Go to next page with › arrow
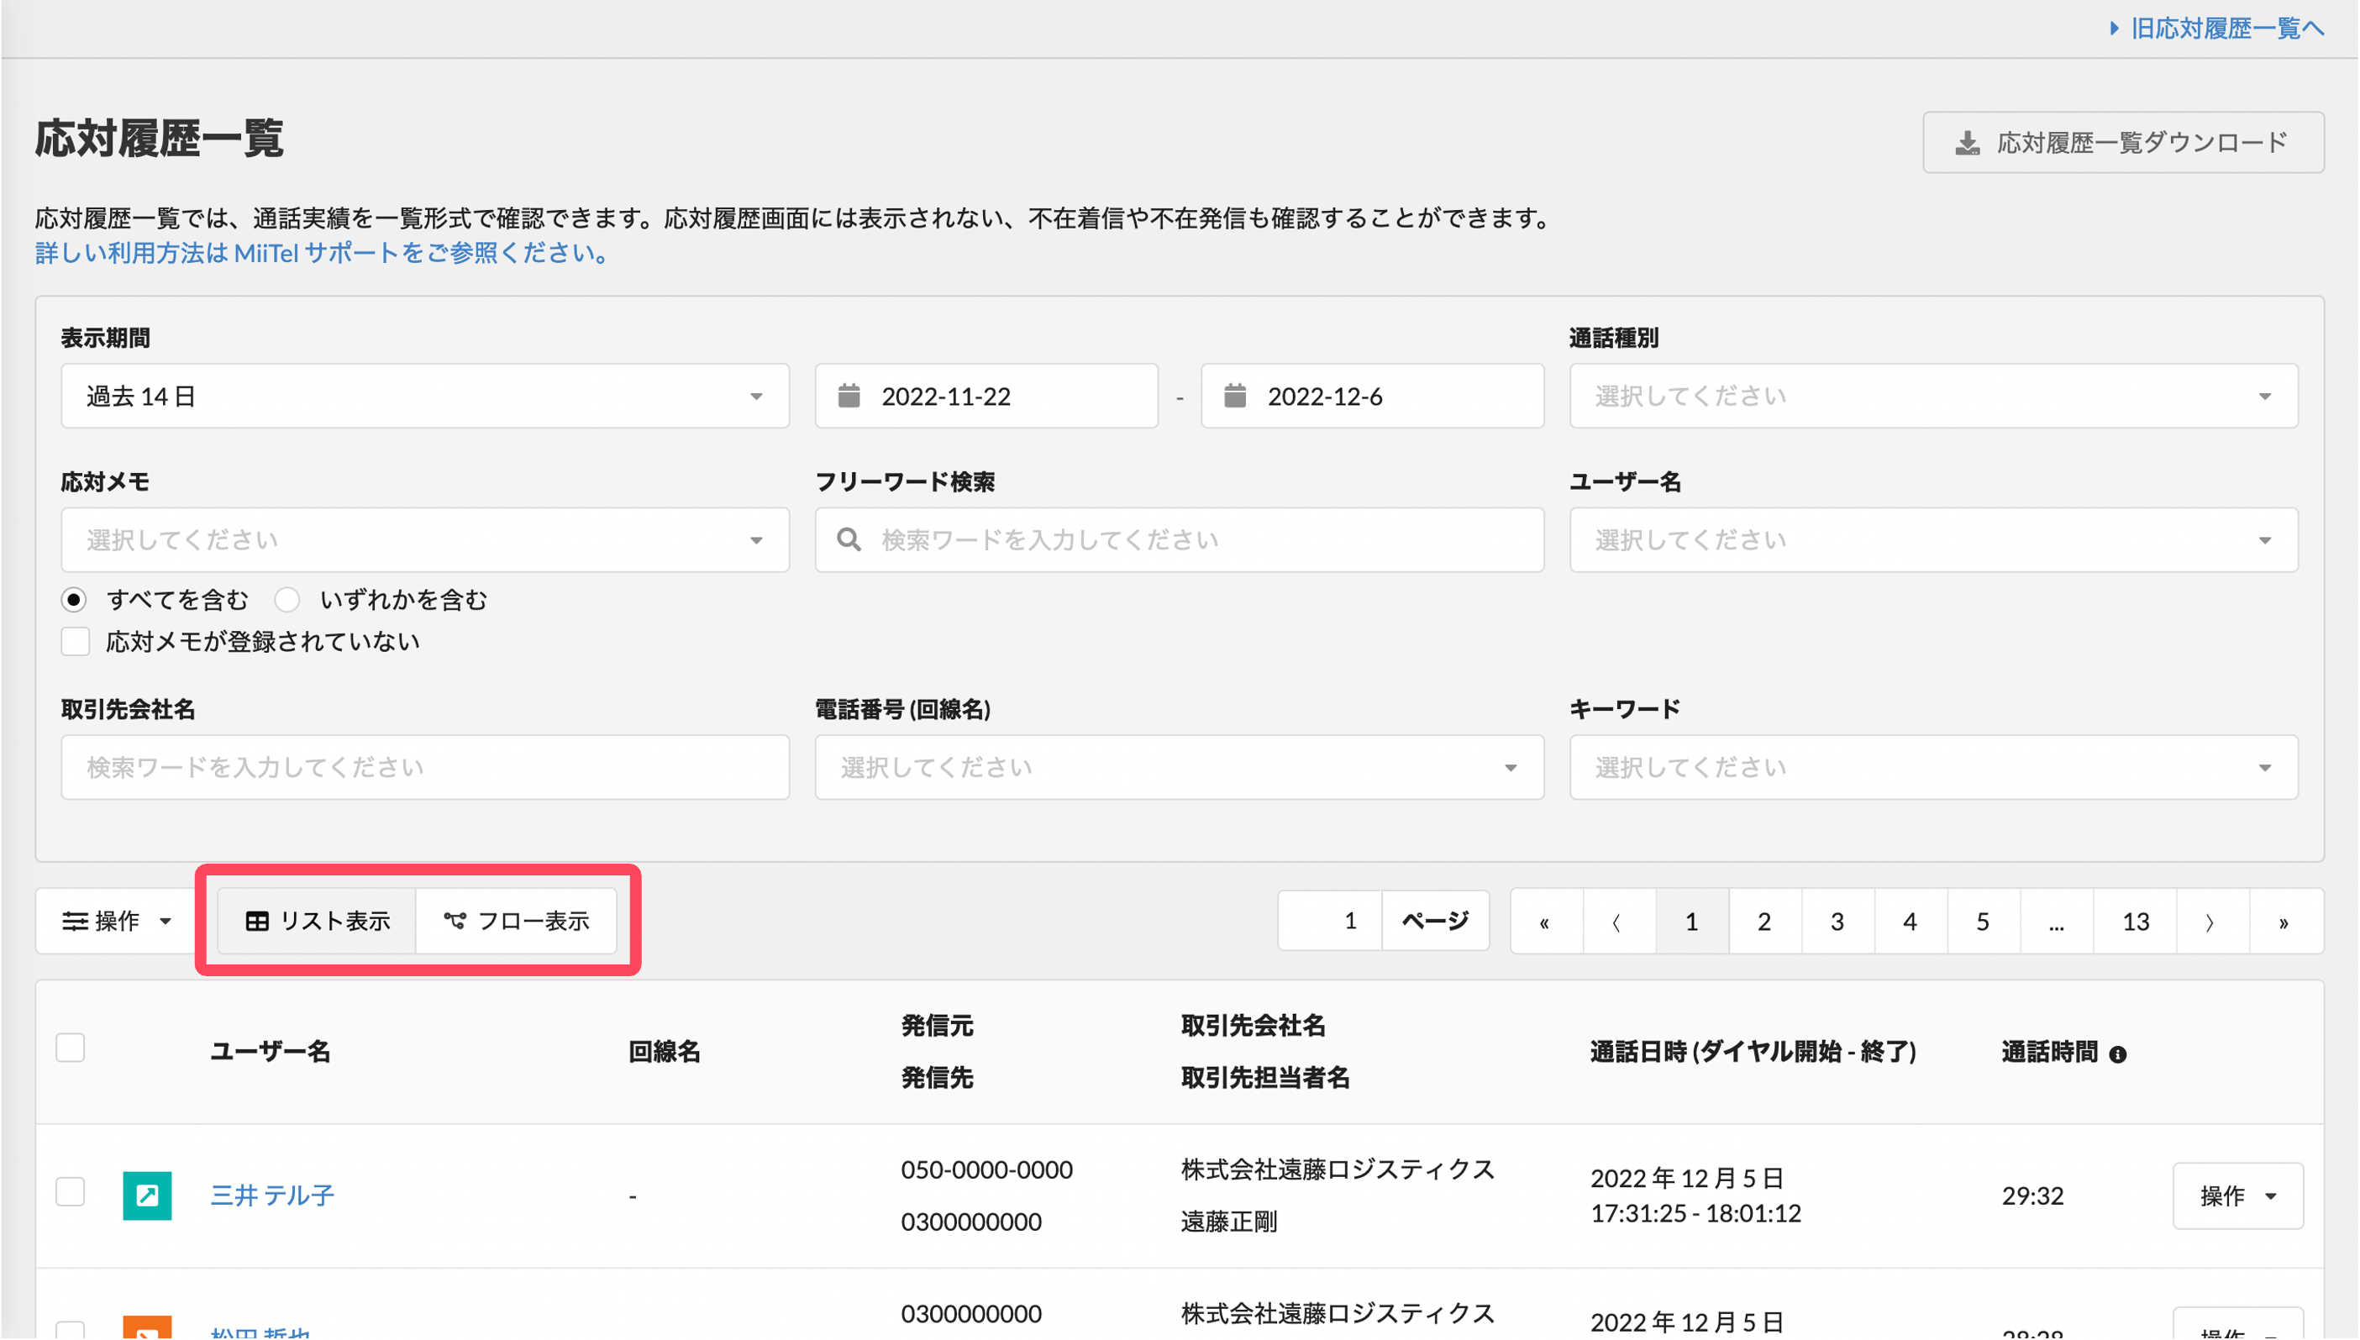This screenshot has height=1340, width=2360. 2211,922
